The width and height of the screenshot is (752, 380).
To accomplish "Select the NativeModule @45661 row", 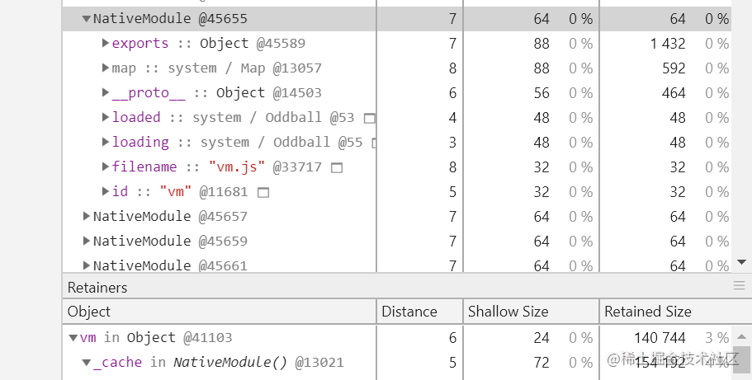I will (170, 265).
